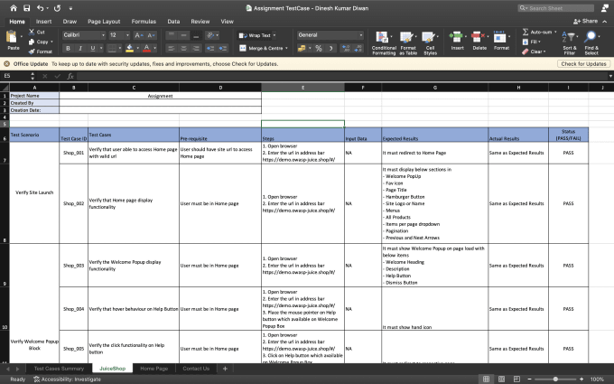This screenshot has width=614, height=384.
Task: Expand the Copy dropdown arrow
Action: click(x=51, y=42)
